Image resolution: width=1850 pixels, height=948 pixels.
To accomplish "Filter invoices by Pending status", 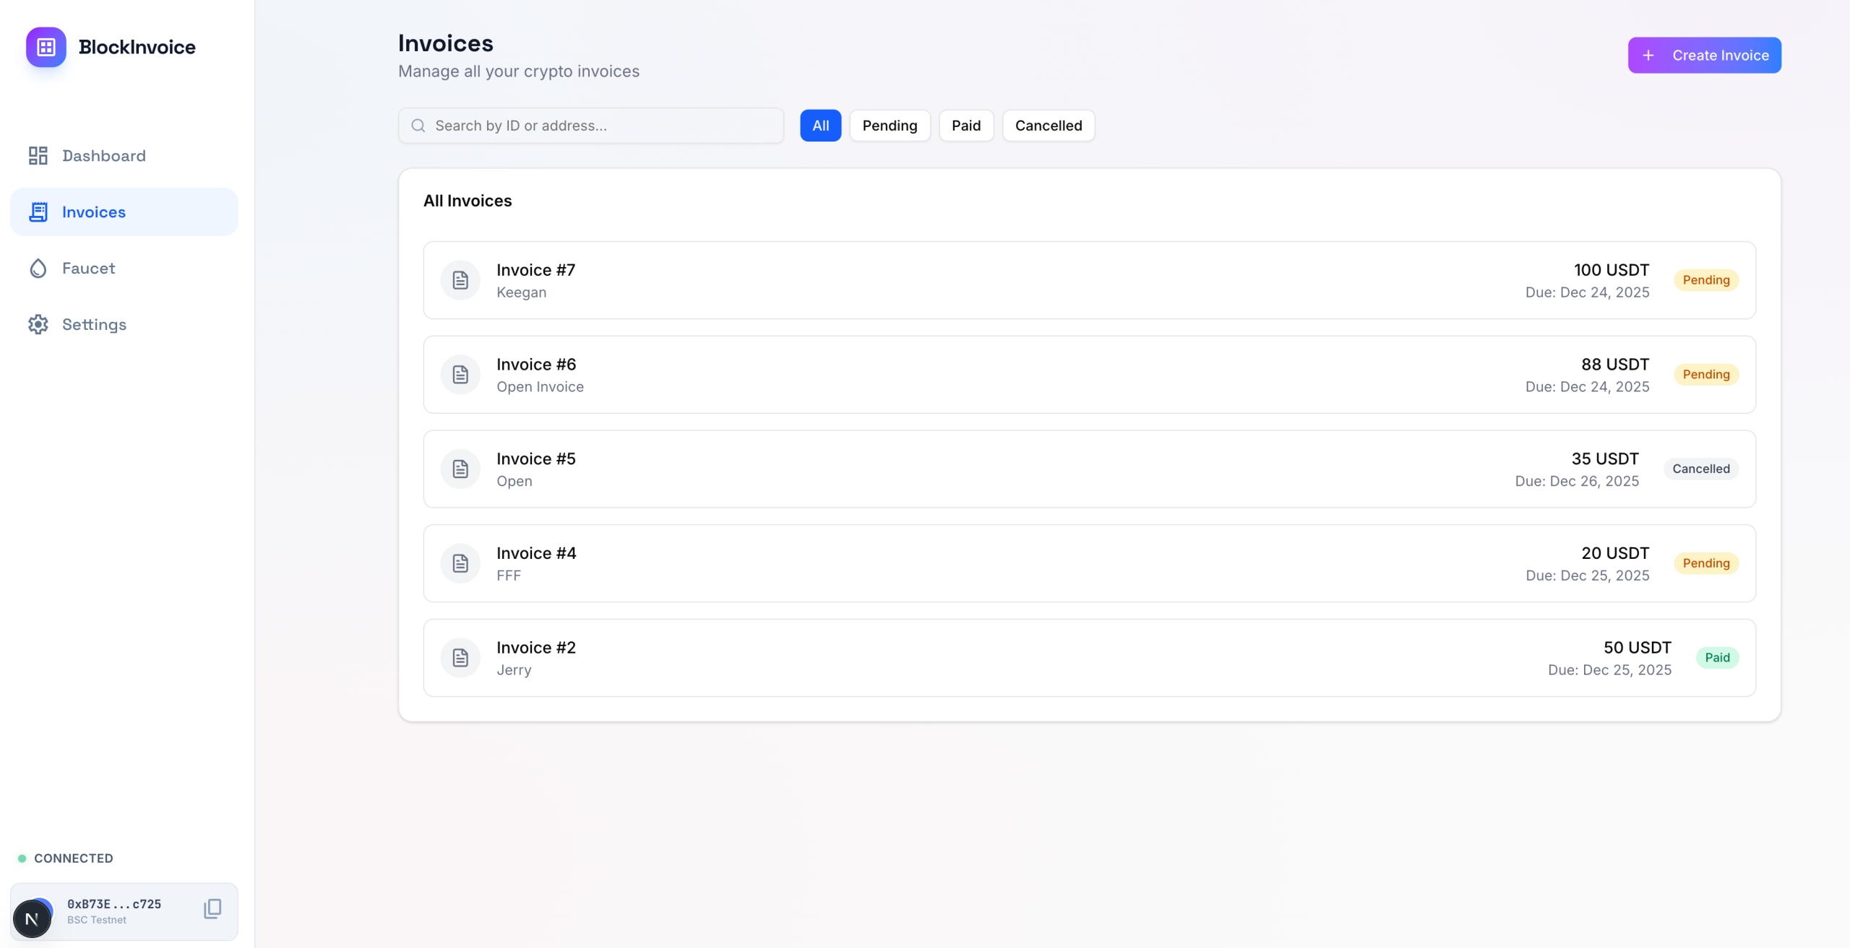I will 890,126.
